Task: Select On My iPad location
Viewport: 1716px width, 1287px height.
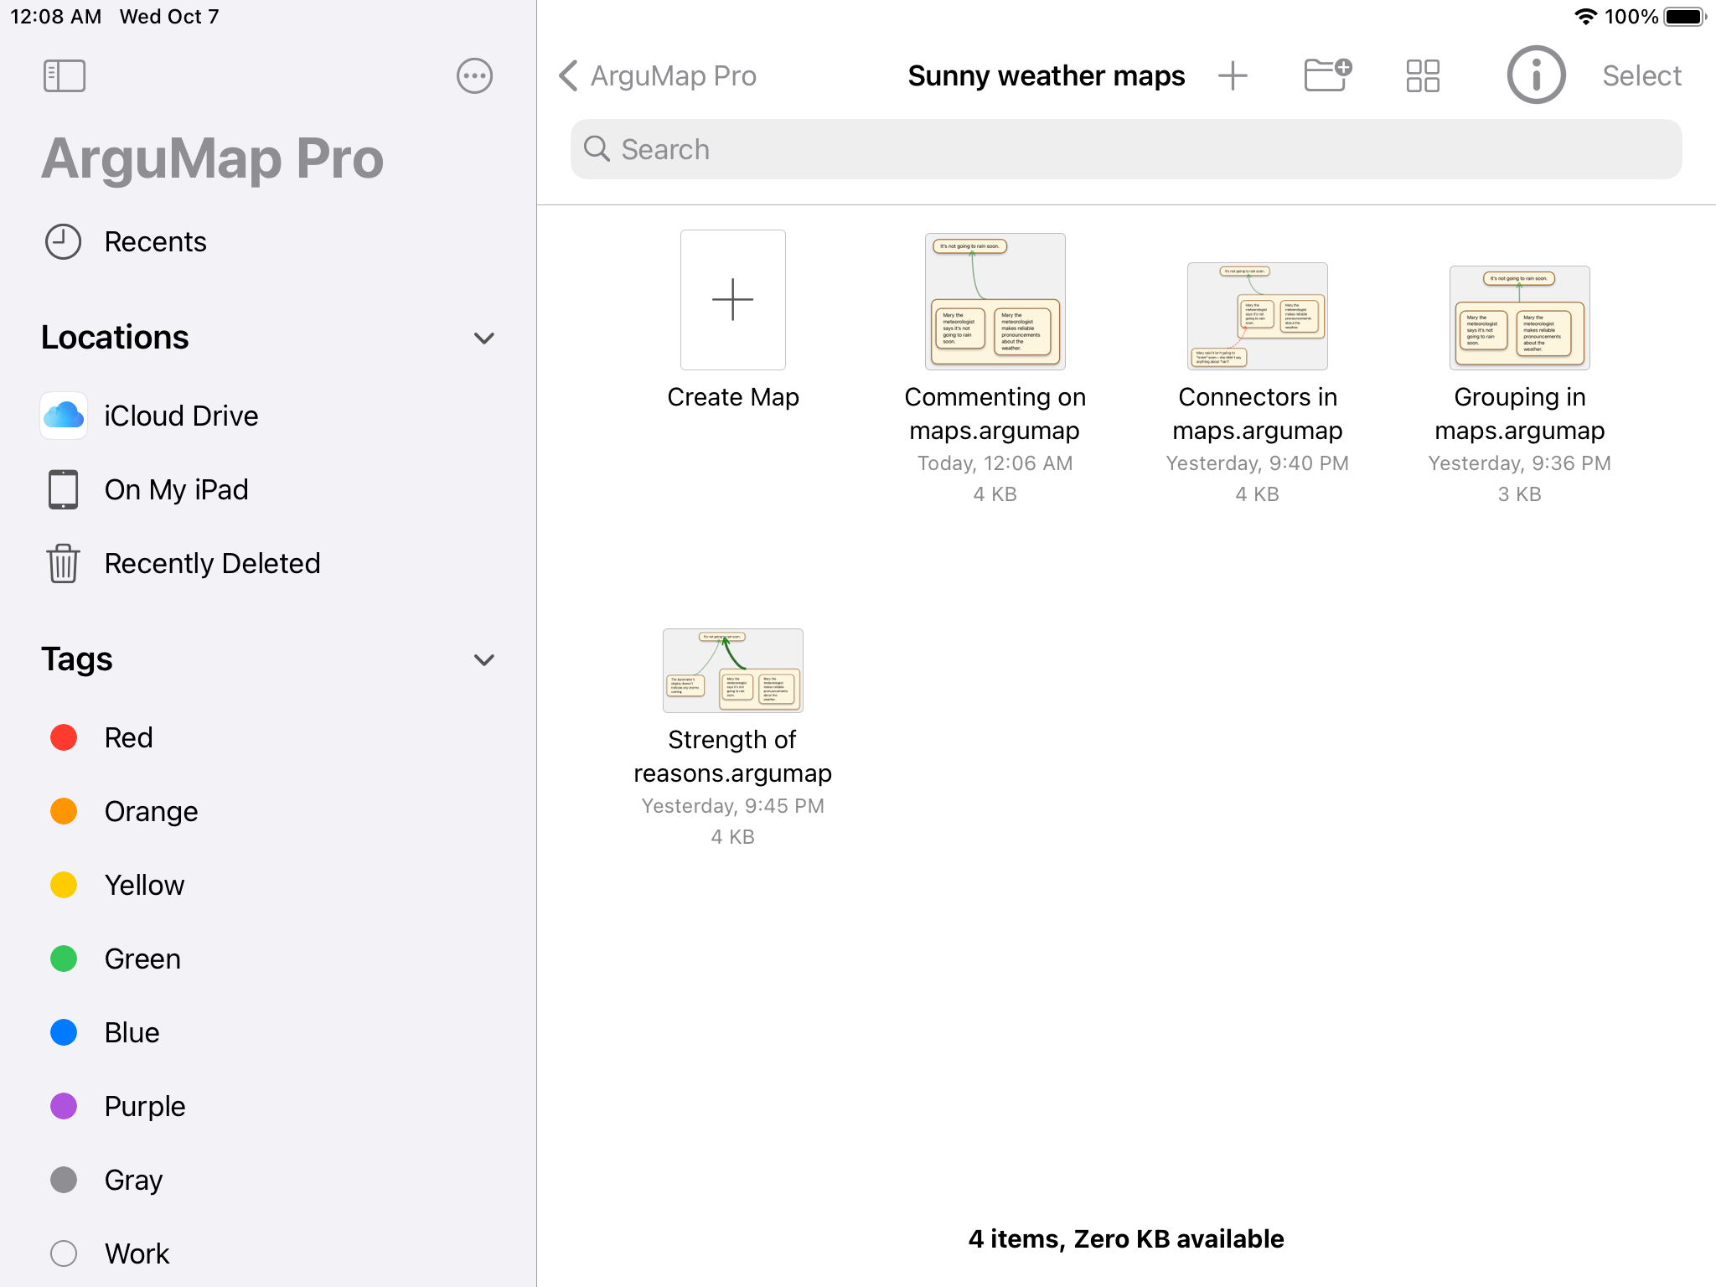Action: (176, 489)
